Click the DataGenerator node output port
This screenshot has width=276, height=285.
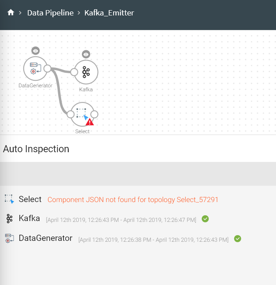[x=48, y=68]
